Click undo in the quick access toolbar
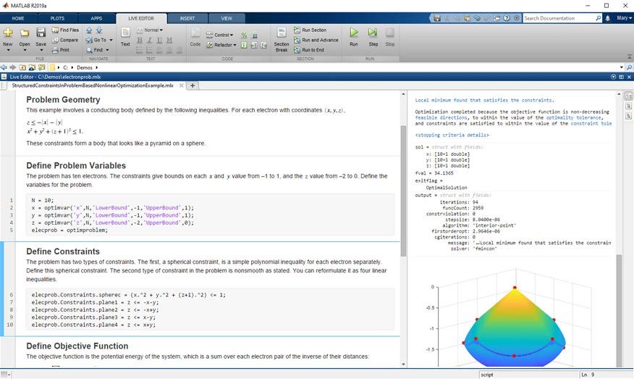This screenshot has width=634, height=379. (477, 18)
